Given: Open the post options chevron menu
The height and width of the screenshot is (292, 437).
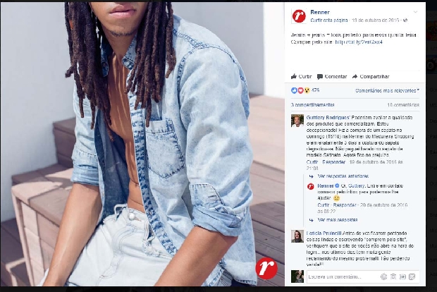Looking at the screenshot, I should tap(415, 12).
